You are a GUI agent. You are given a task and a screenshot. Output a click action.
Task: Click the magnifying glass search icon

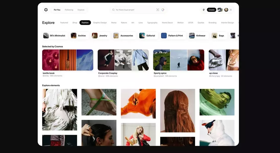pos(113,10)
